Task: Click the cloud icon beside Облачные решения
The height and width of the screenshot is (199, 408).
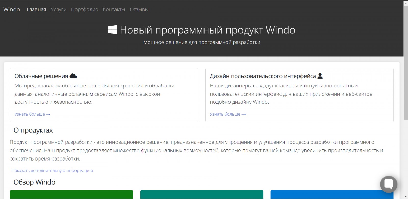Action: [x=73, y=76]
